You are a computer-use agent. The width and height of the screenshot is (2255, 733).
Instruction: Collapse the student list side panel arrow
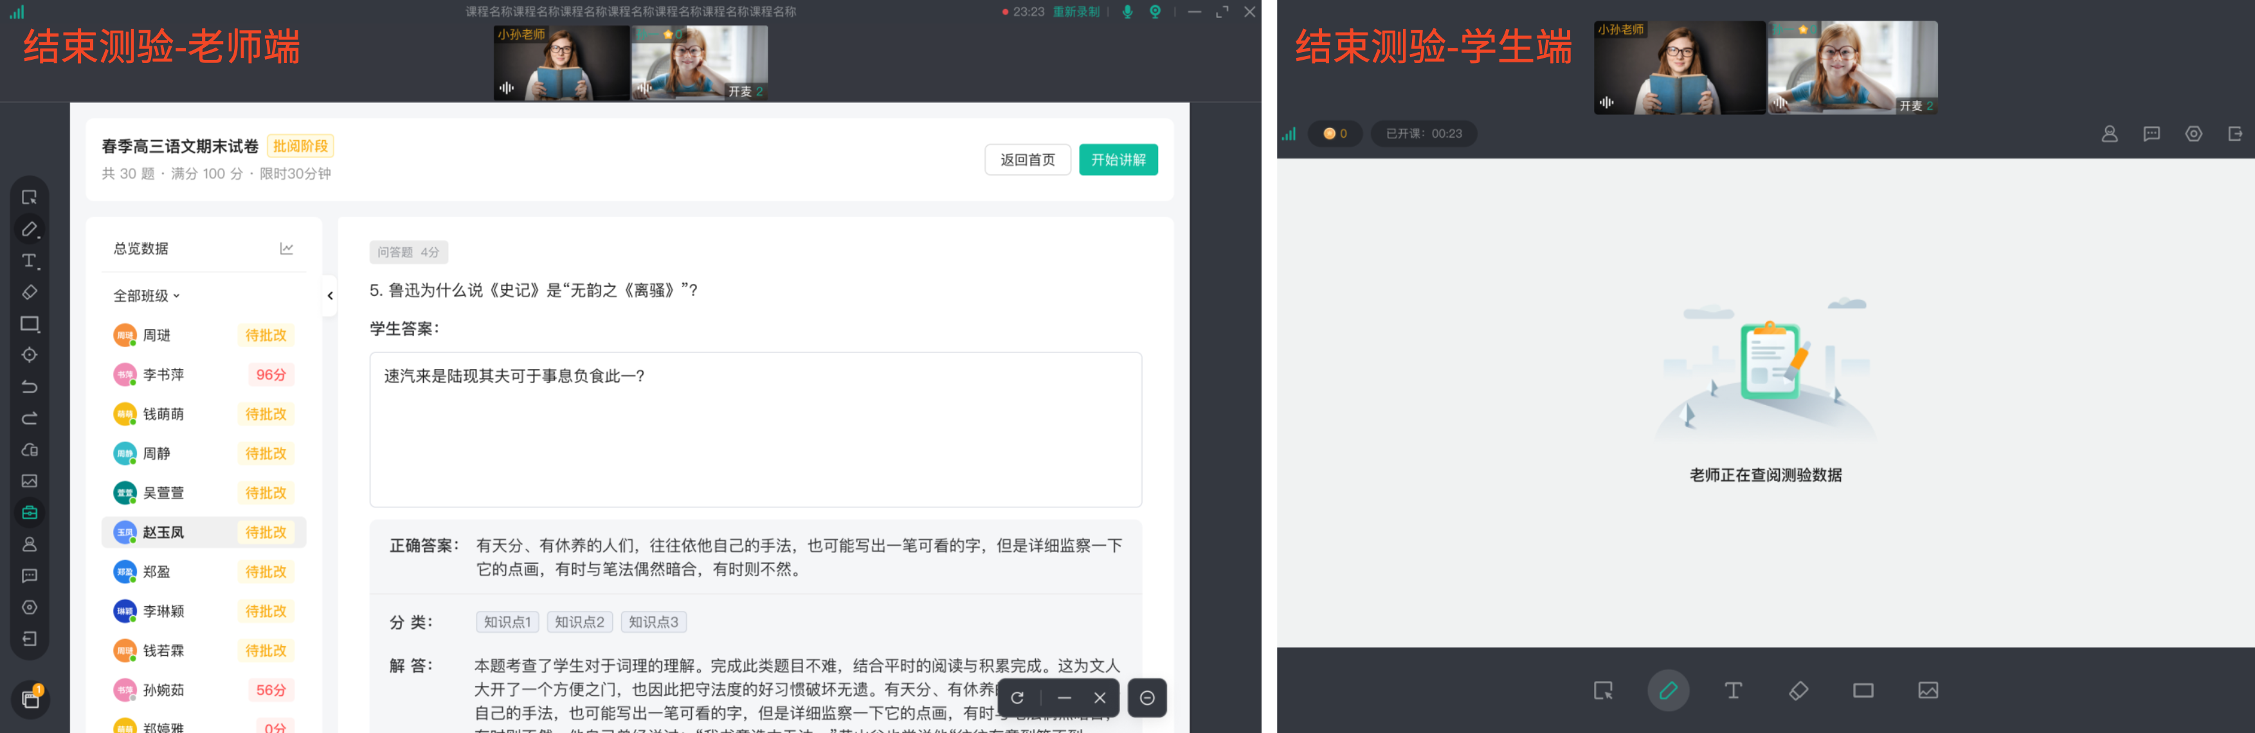[x=330, y=296]
